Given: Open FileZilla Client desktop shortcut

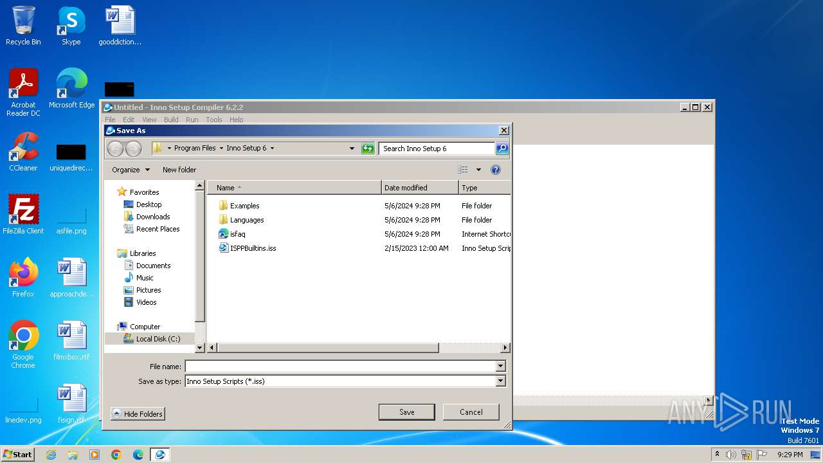Looking at the screenshot, I should click(23, 215).
